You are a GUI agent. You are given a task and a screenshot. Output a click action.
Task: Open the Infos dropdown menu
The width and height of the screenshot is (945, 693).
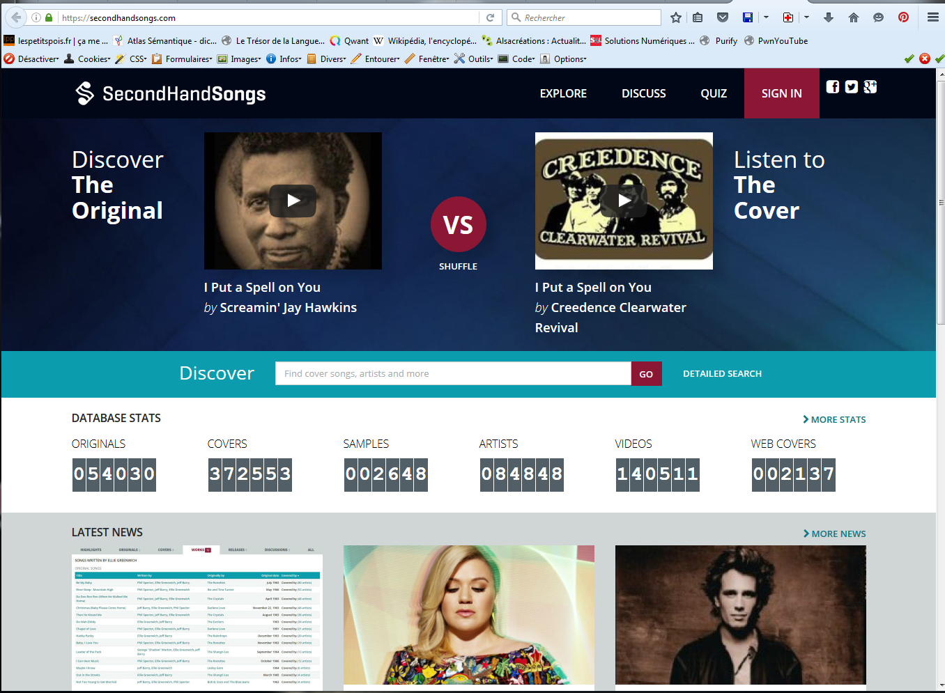(x=284, y=59)
